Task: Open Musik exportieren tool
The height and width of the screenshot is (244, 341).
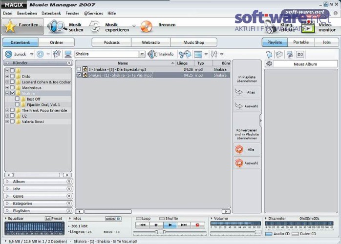Action: point(109,27)
